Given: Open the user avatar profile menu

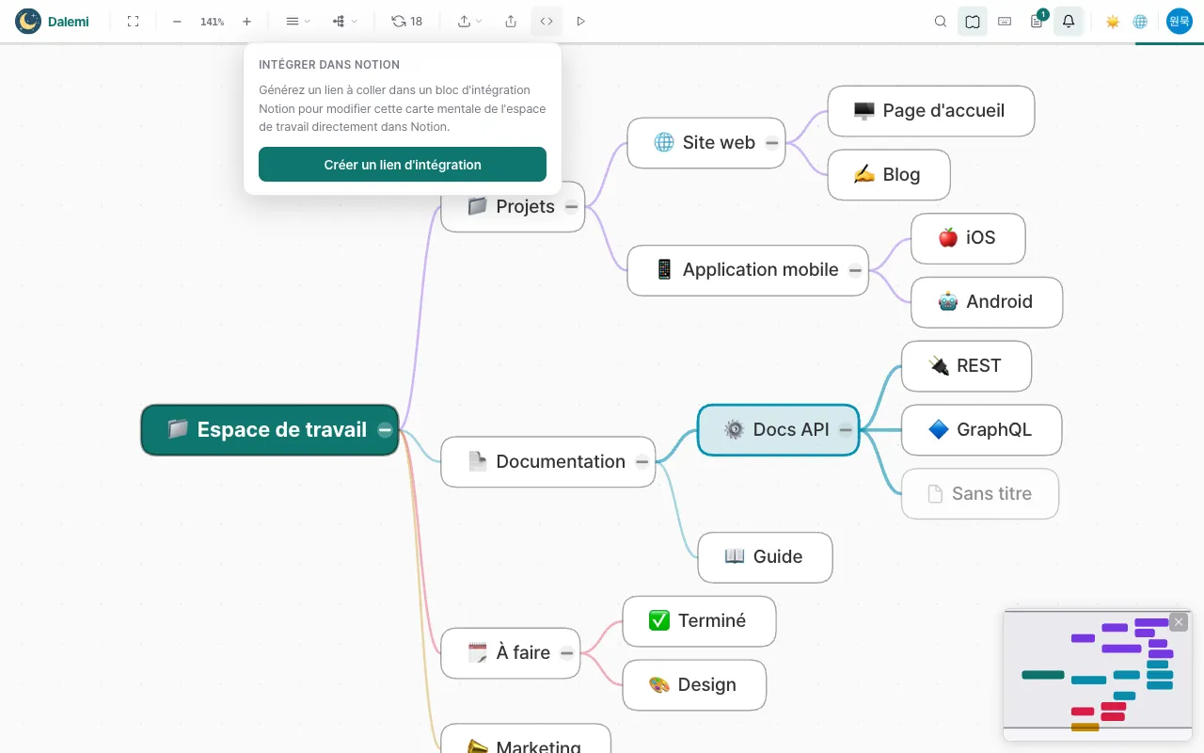Looking at the screenshot, I should (1180, 21).
